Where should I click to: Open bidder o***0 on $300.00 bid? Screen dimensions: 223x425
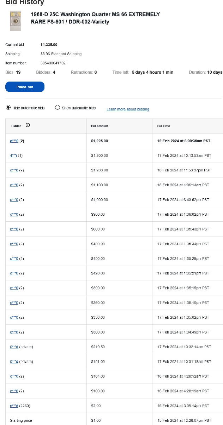[14, 332]
